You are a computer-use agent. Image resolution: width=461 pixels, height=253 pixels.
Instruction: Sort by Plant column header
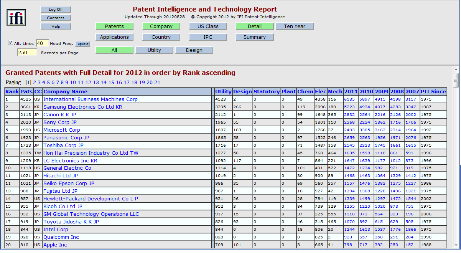pyautogui.click(x=288, y=92)
